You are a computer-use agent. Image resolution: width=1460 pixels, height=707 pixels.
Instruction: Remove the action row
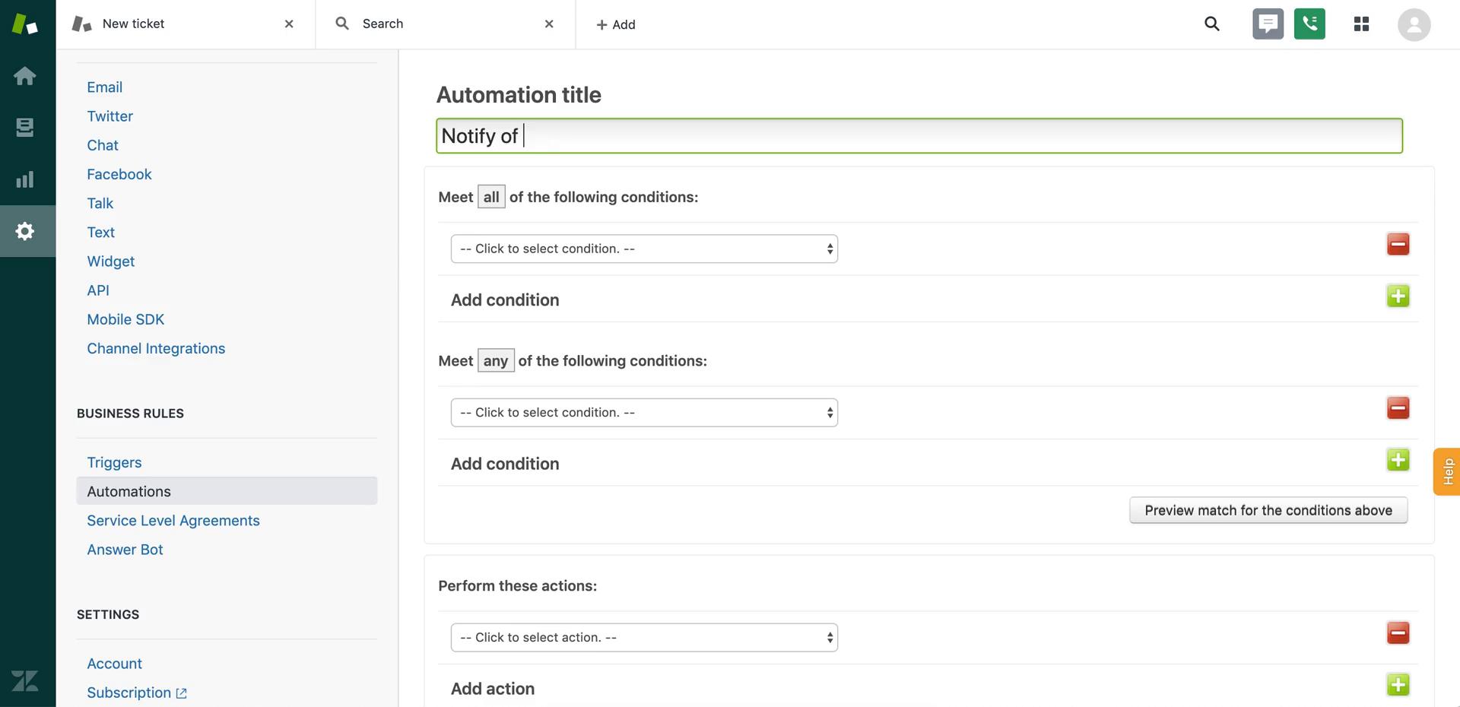1398,633
